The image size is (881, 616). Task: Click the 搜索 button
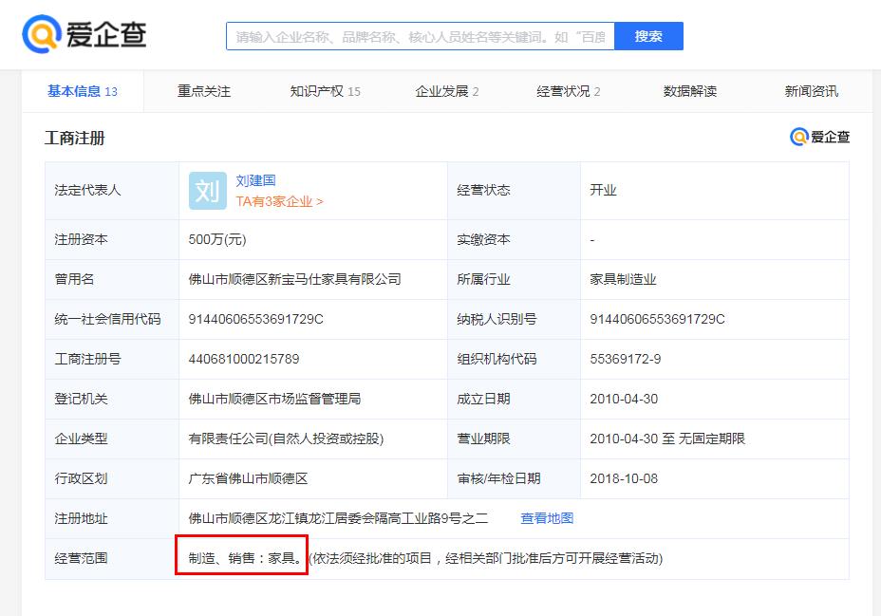649,36
